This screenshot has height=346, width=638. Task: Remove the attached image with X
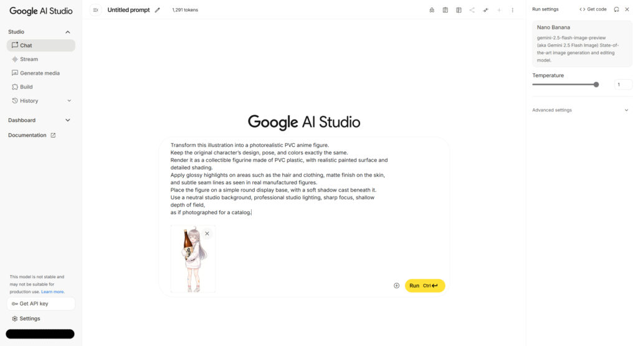point(207,233)
